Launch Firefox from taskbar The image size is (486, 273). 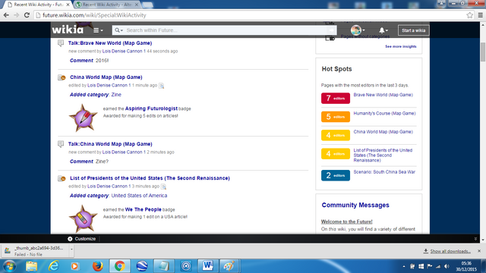98,266
